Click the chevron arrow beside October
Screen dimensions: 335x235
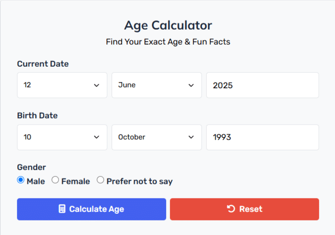[191, 137]
